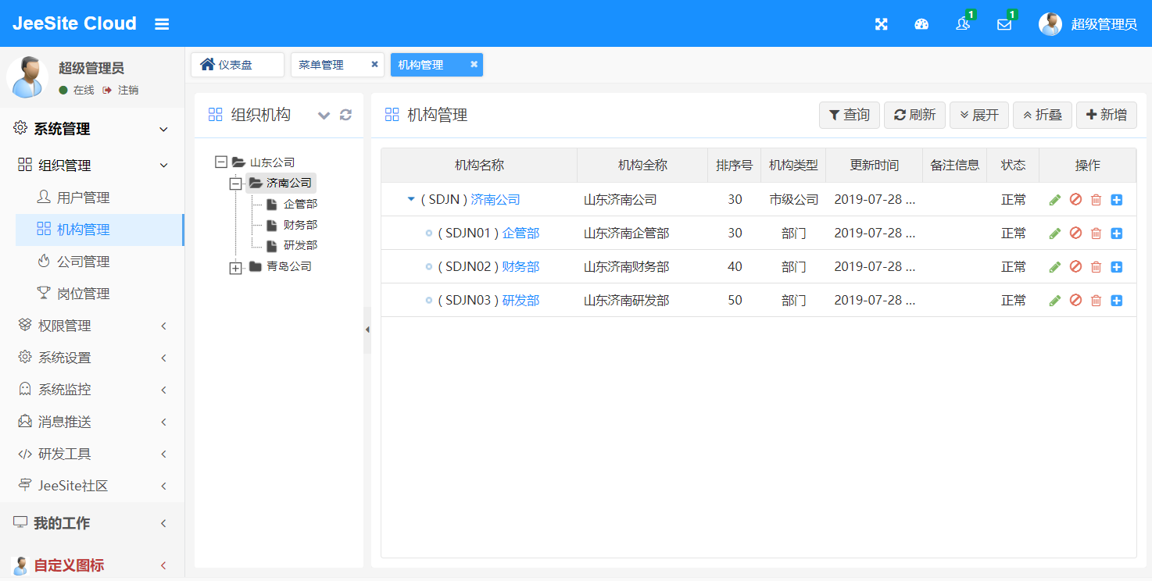Add sub-office under 企管部 row
Viewport: 1152px width, 581px height.
1117,233
